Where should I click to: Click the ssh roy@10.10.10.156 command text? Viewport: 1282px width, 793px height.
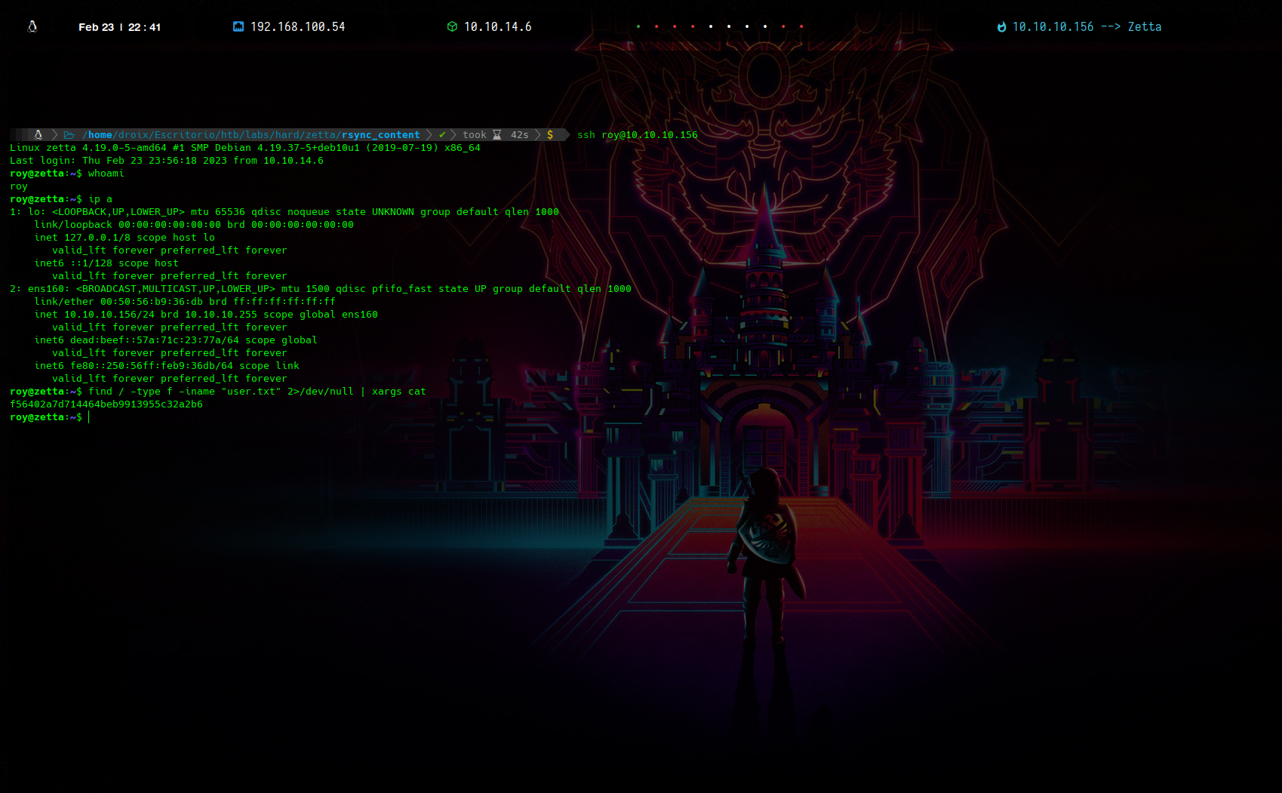tap(637, 135)
